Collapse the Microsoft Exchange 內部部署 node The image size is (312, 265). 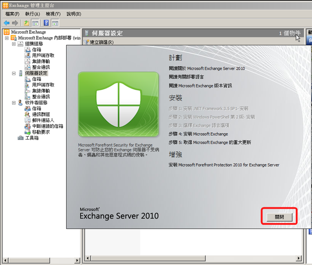click(x=7, y=38)
